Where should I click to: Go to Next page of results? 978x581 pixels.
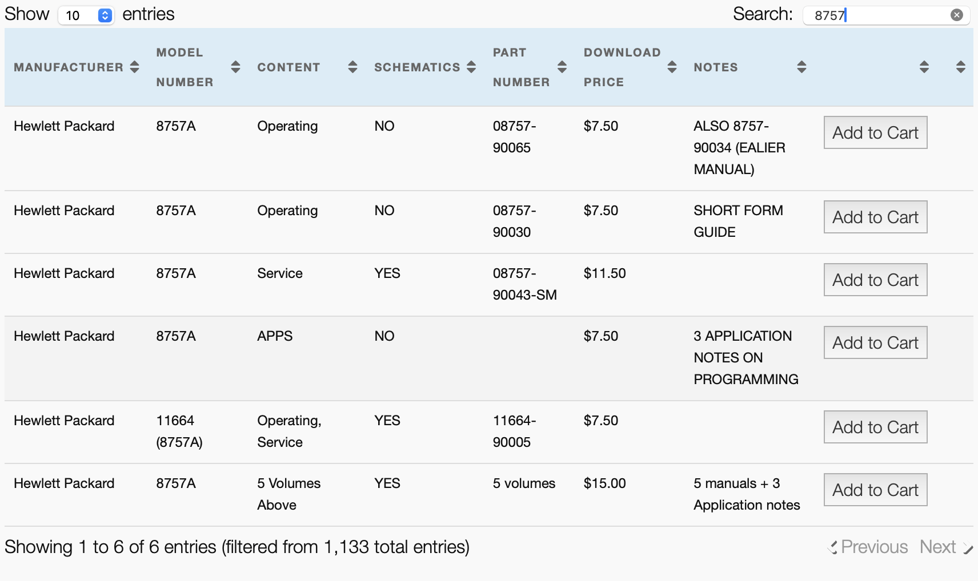[x=946, y=547]
